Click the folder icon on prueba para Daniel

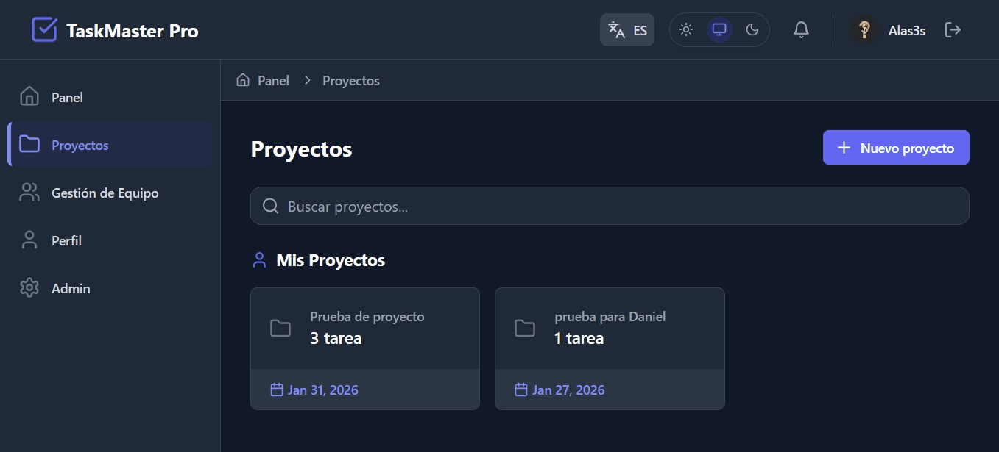coord(525,328)
